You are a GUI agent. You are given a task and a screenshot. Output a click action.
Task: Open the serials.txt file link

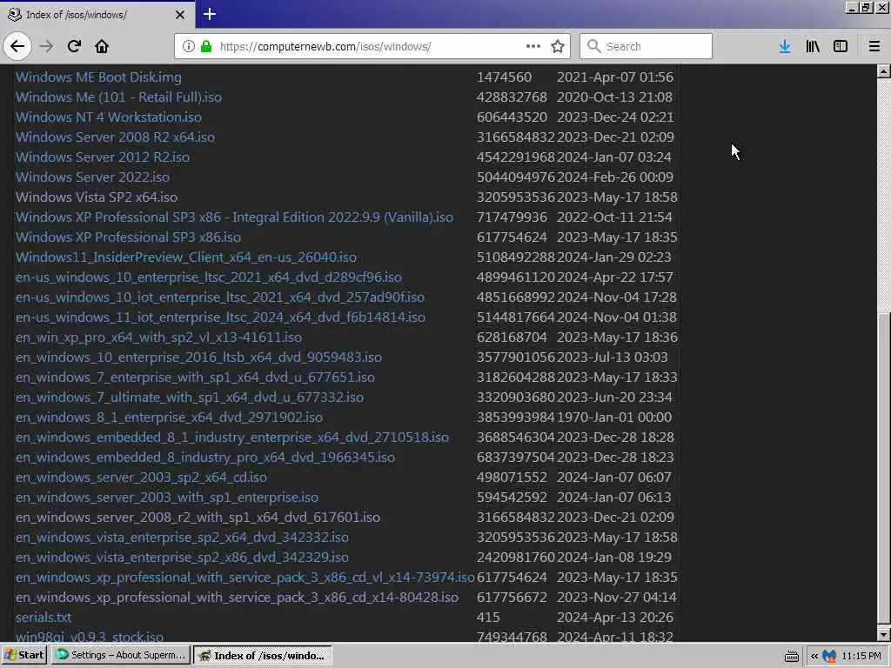pos(44,617)
